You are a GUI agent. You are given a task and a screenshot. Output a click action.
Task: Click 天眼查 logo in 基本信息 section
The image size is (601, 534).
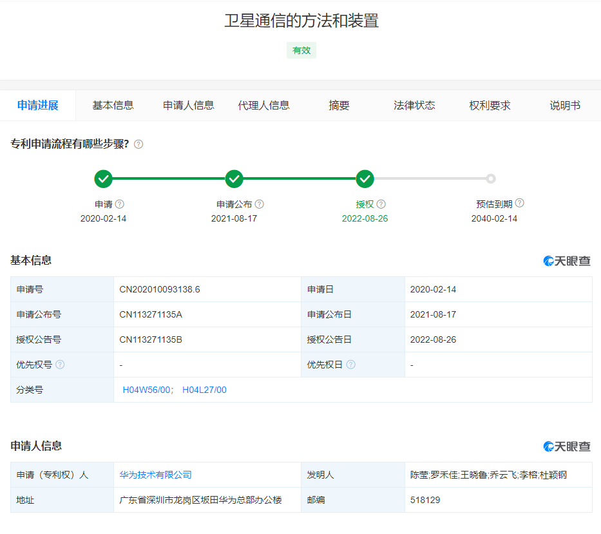tap(567, 261)
